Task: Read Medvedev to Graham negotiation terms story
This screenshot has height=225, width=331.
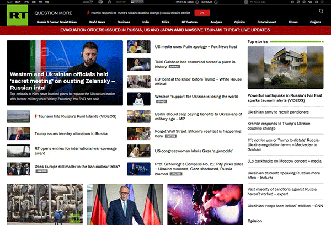Action: pos(284,145)
